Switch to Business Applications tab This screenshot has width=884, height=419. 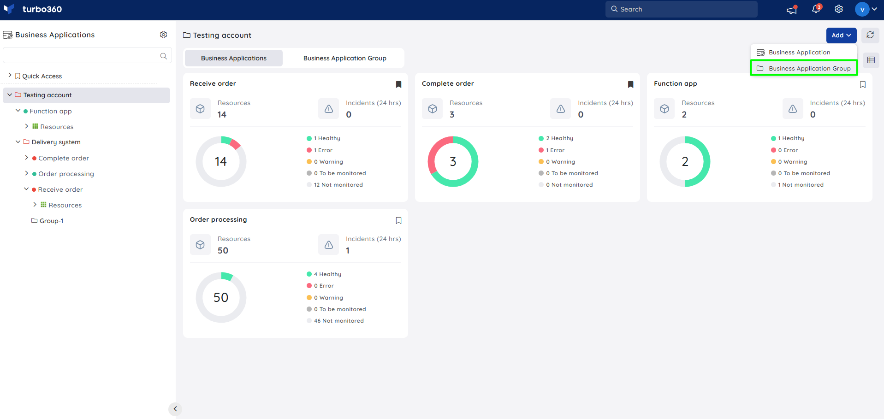[x=234, y=58]
